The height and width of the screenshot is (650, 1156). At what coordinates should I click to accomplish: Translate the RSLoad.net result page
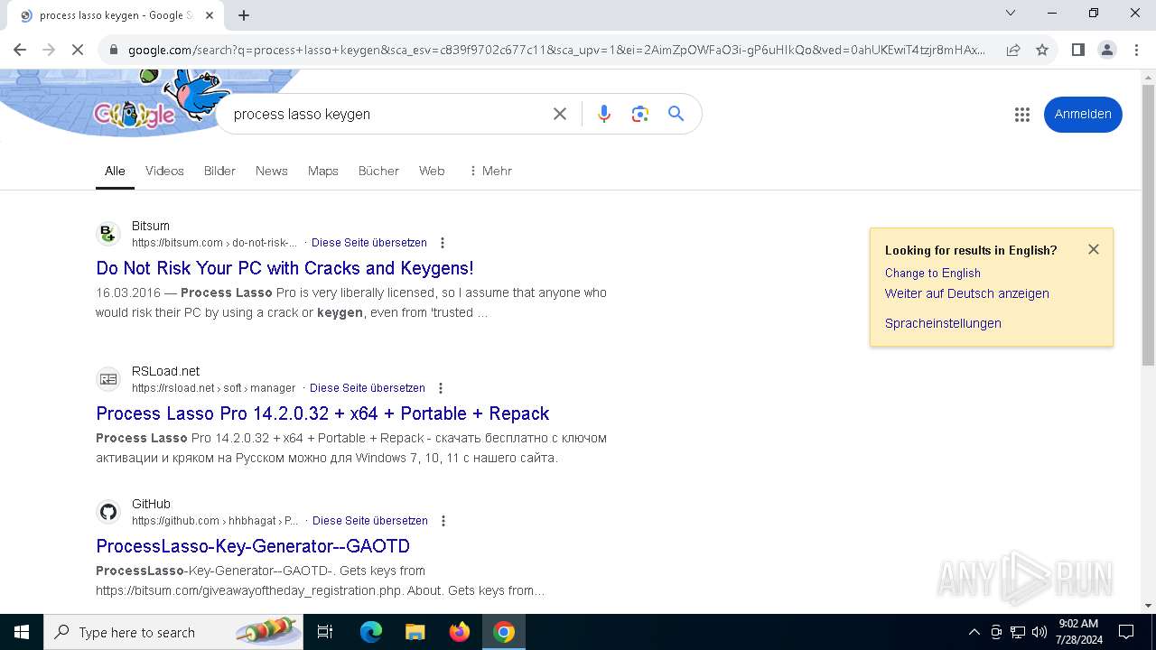click(368, 388)
